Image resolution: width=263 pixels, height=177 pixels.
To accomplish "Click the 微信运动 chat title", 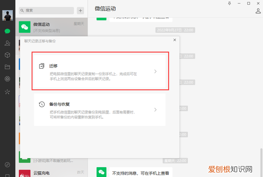I will click(x=105, y=9).
